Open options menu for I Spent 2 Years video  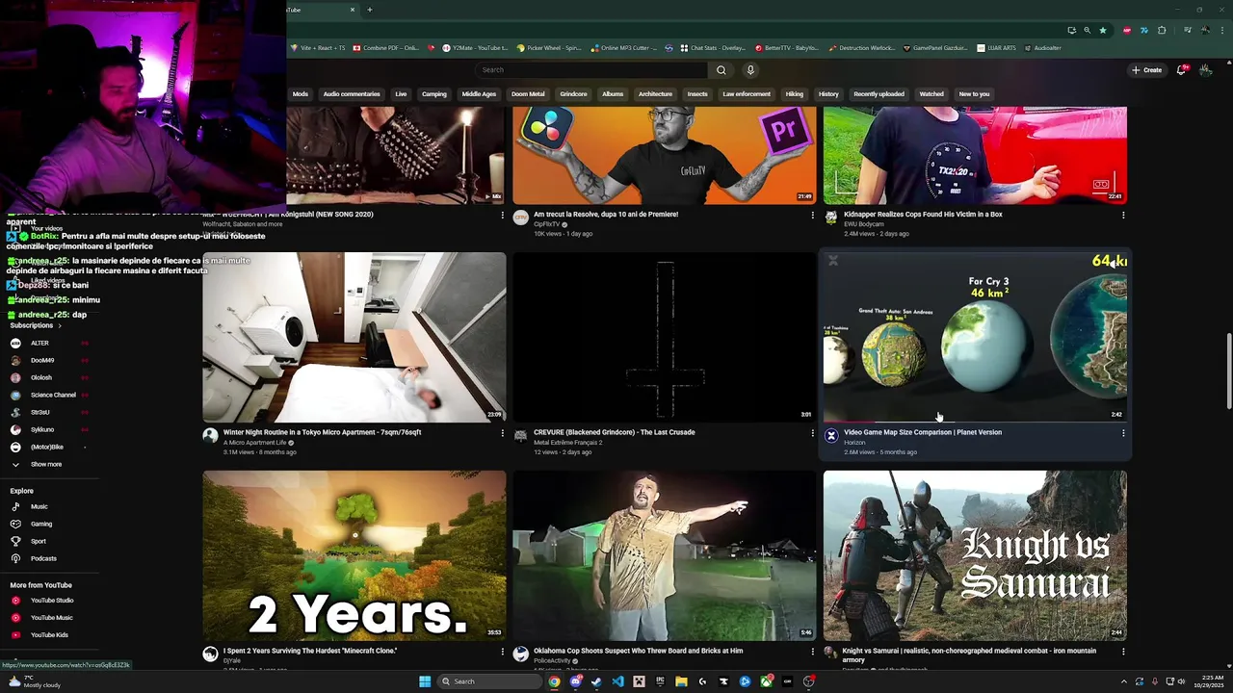502,652
